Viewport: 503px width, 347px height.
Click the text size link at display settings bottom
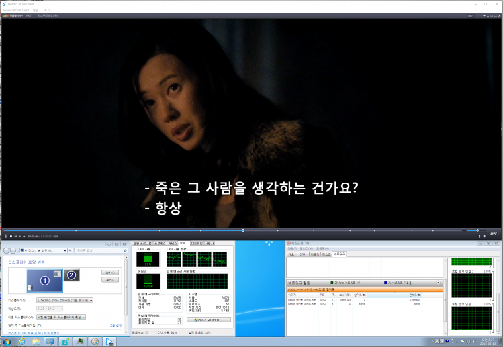pyautogui.click(x=33, y=333)
